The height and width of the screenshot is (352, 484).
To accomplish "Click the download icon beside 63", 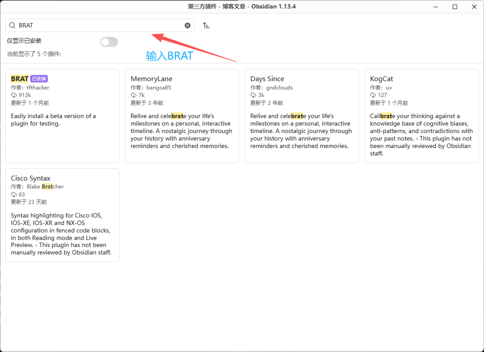I will [x=14, y=194].
